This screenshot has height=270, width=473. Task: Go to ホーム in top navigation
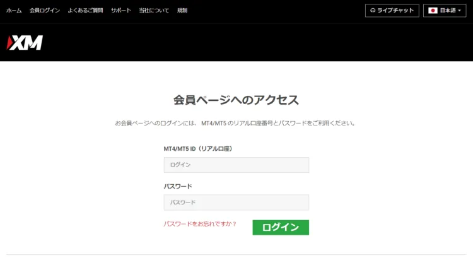click(14, 11)
